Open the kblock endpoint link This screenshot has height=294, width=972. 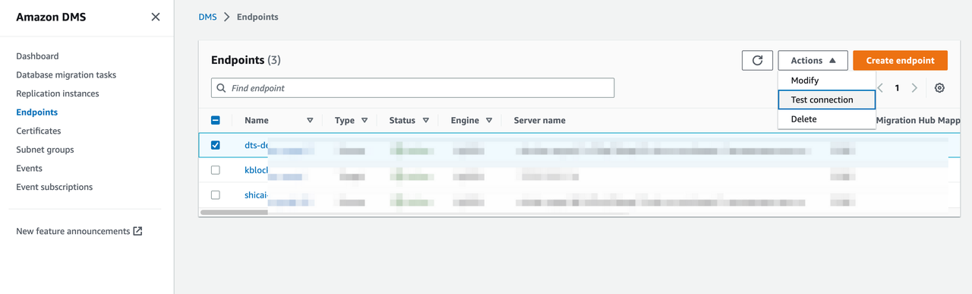[x=257, y=170]
